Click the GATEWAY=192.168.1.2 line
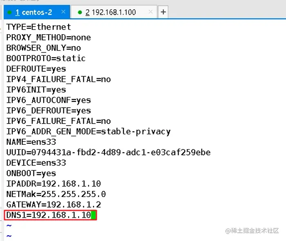Screen dimensions: 286x241 (53, 205)
